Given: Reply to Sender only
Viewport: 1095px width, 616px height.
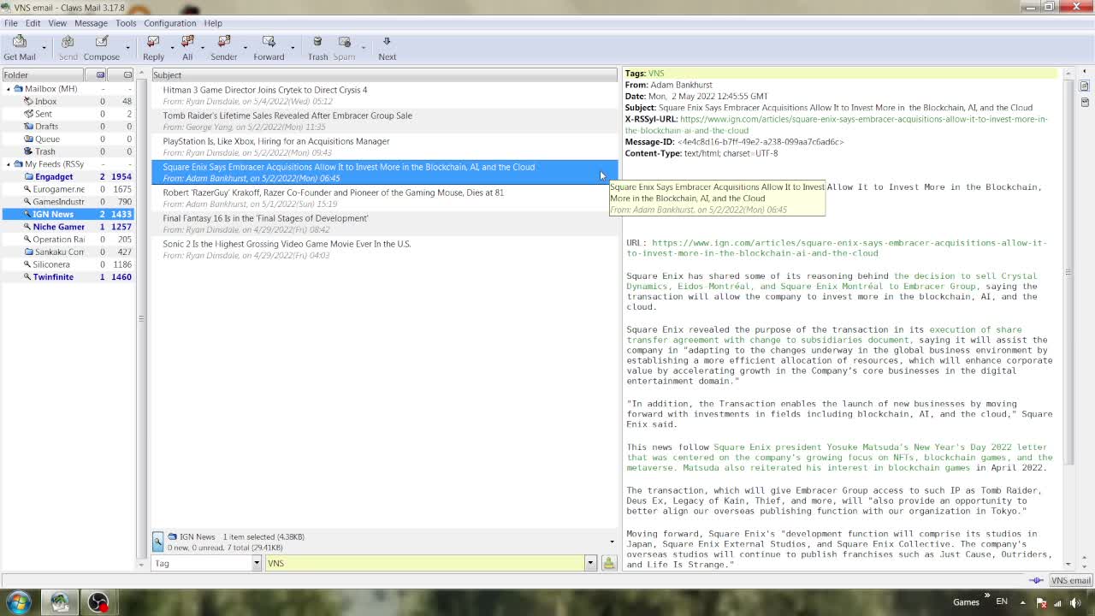Looking at the screenshot, I should 224,48.
